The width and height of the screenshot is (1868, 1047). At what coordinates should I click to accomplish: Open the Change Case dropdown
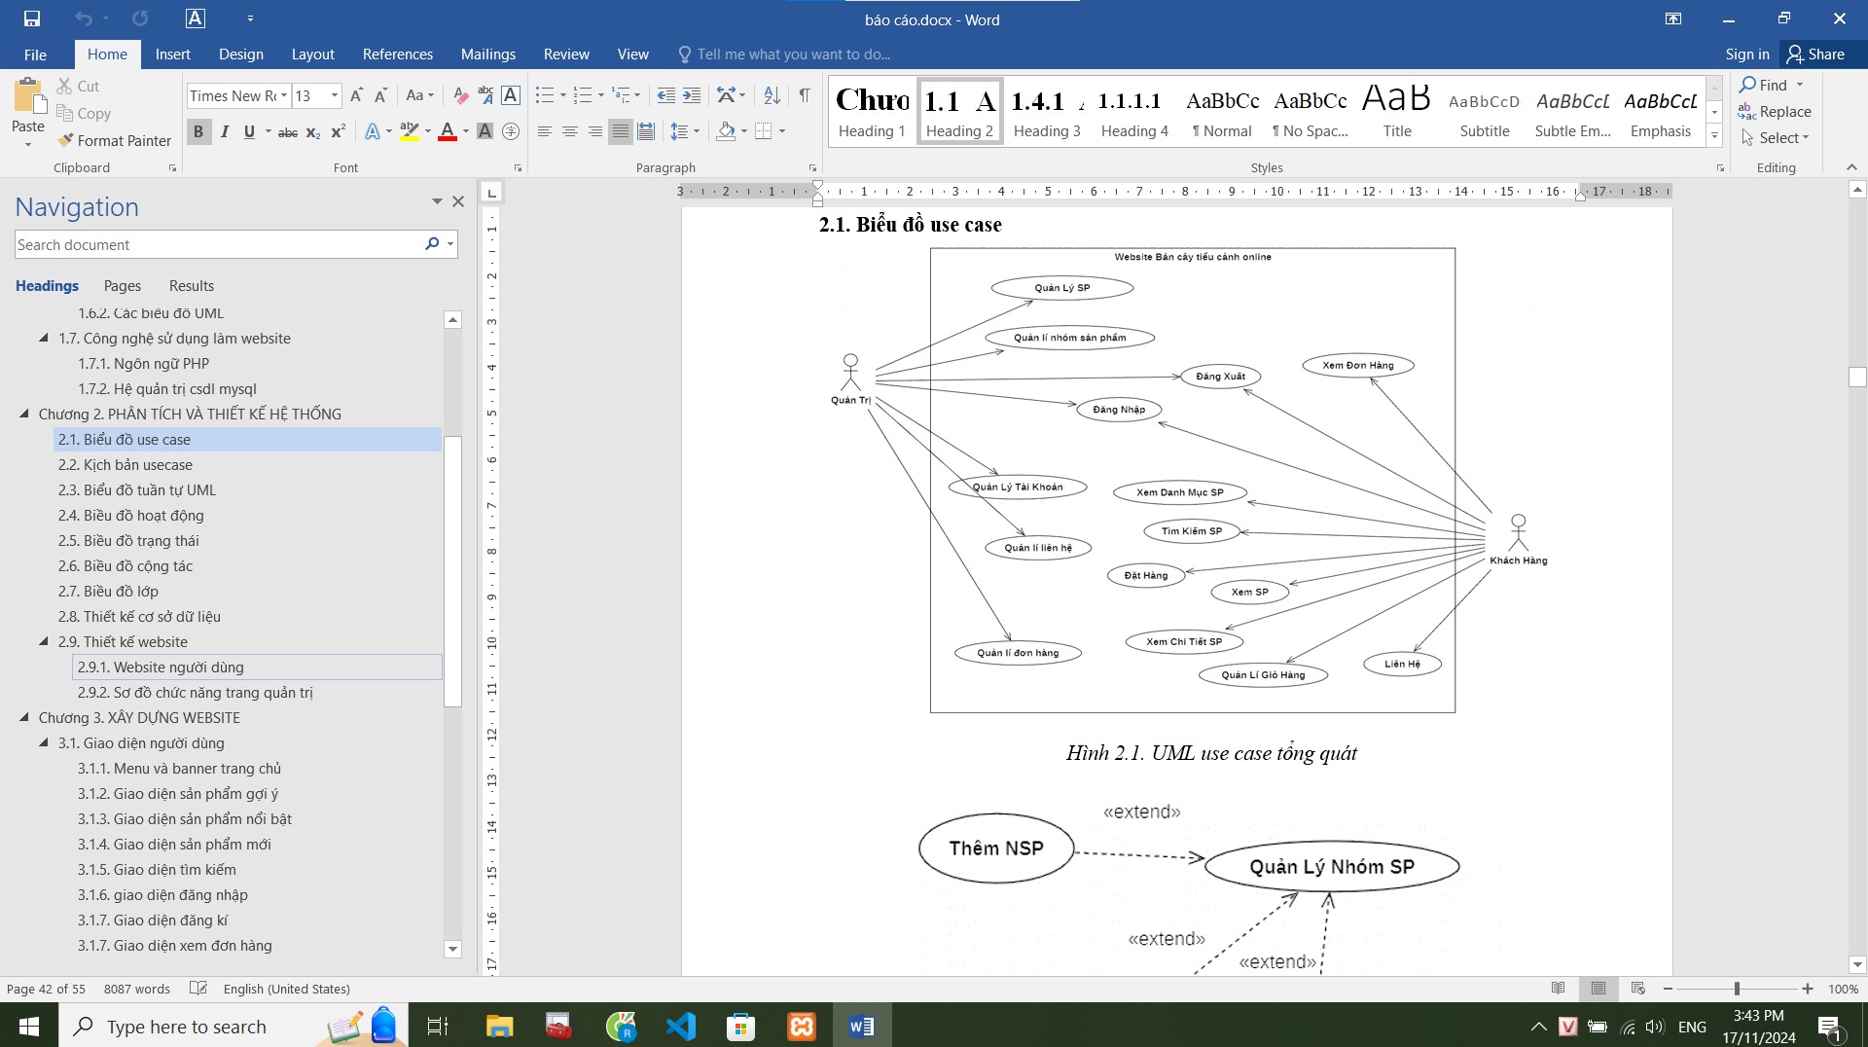[x=420, y=95]
